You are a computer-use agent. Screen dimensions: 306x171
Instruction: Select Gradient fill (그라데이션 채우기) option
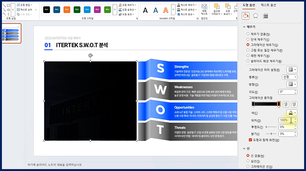coord(248,45)
